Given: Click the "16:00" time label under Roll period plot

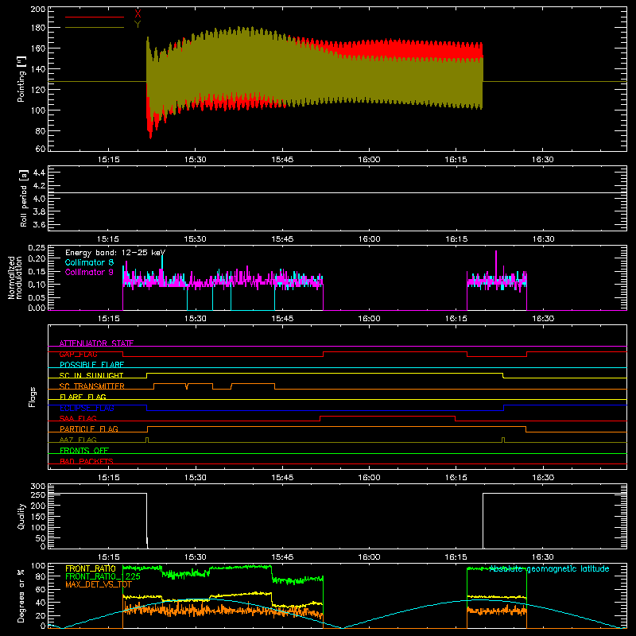Looking at the screenshot, I should 369,239.
